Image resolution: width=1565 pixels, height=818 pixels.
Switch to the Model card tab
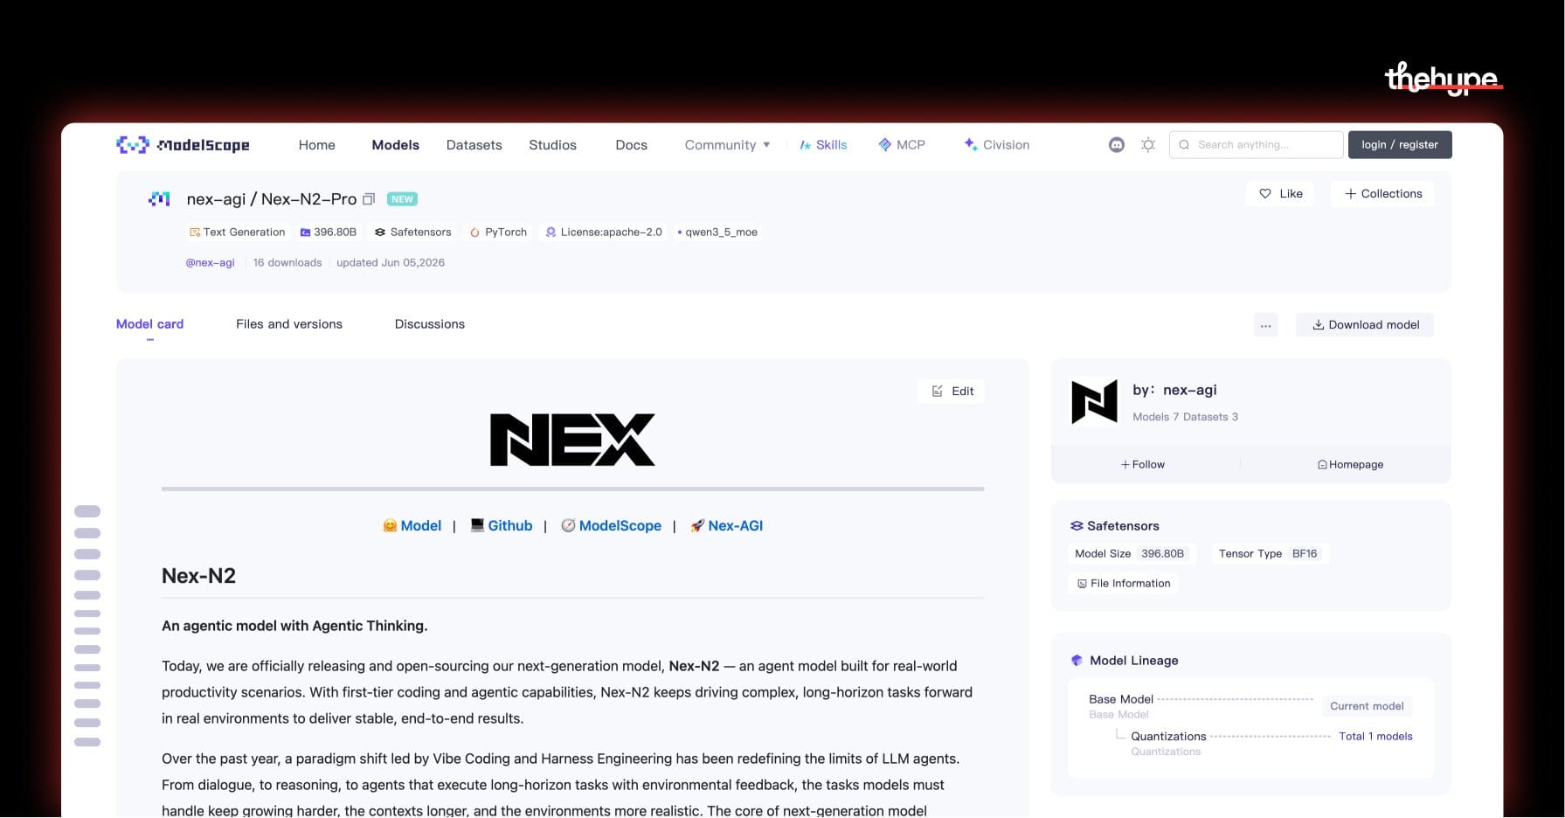pos(149,324)
